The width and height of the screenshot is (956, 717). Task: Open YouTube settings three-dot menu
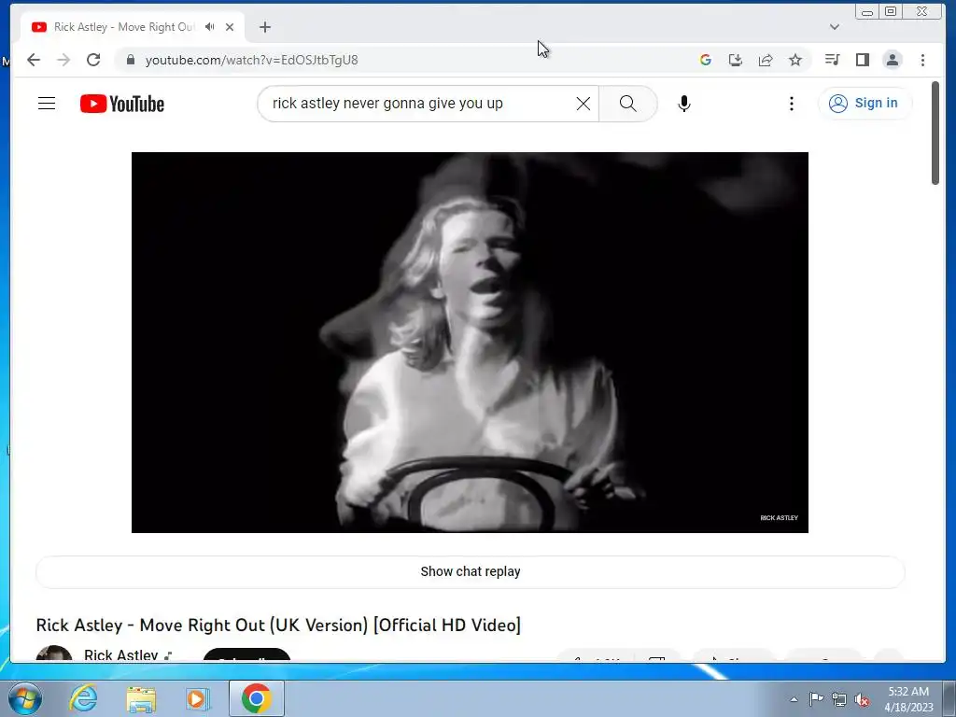pyautogui.click(x=792, y=104)
